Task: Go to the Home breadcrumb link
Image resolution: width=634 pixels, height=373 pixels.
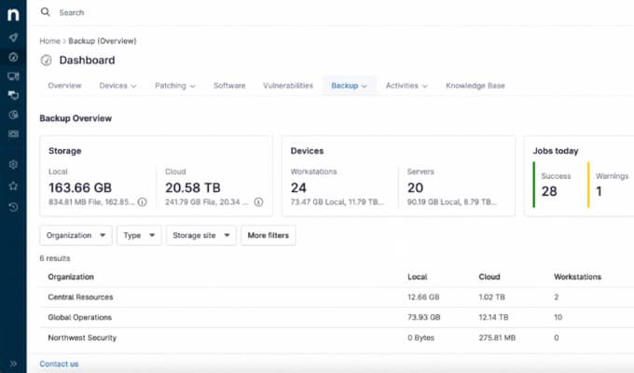Action: coord(49,41)
